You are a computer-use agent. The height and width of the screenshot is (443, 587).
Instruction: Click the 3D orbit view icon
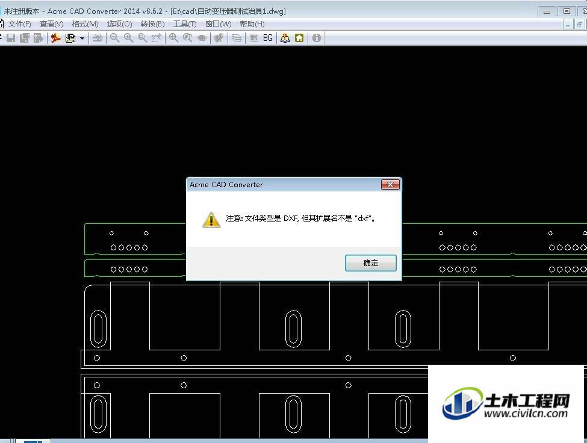click(202, 38)
